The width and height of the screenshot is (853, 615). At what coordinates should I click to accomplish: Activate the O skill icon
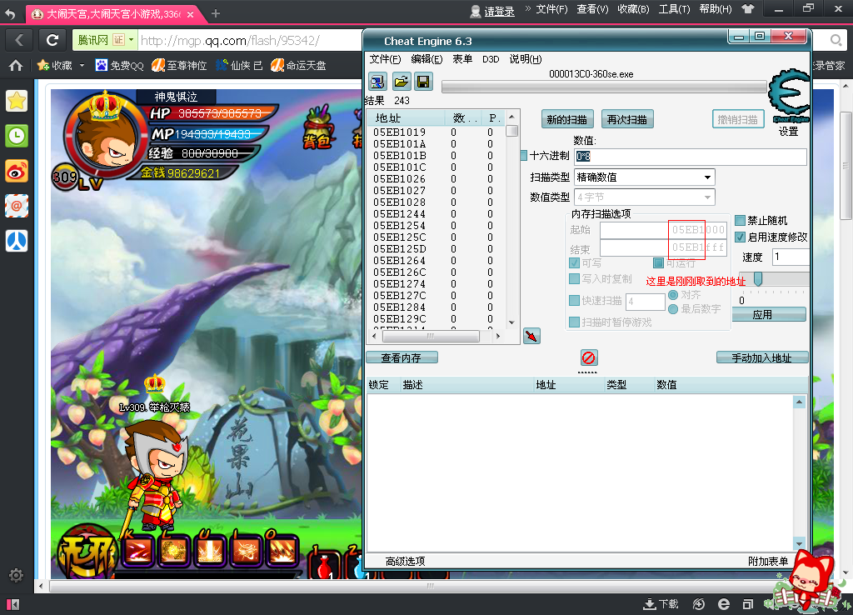tap(282, 552)
